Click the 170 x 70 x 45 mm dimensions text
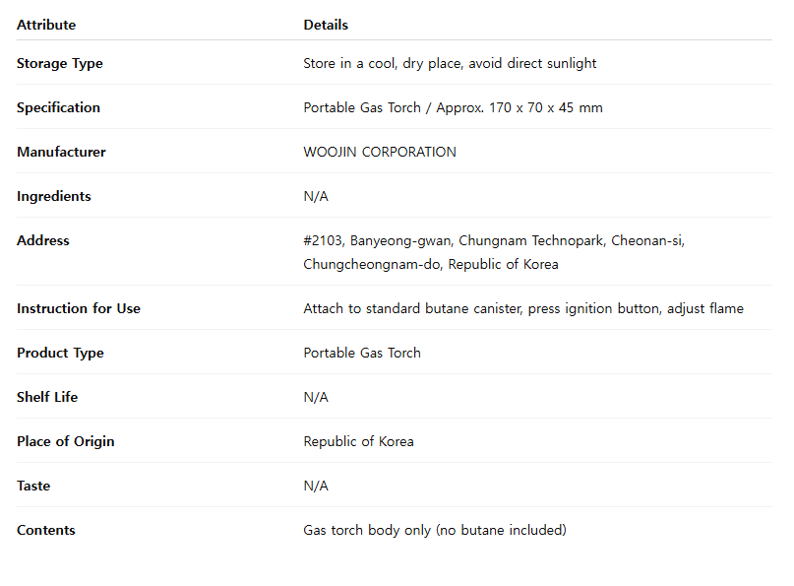The image size is (794, 586). pos(545,107)
